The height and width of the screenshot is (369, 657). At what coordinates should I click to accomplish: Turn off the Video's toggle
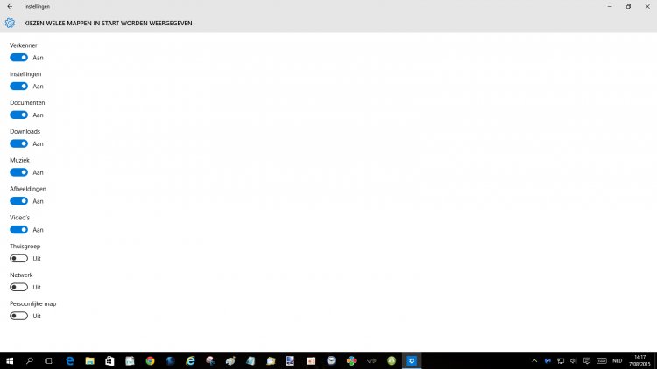(x=19, y=230)
